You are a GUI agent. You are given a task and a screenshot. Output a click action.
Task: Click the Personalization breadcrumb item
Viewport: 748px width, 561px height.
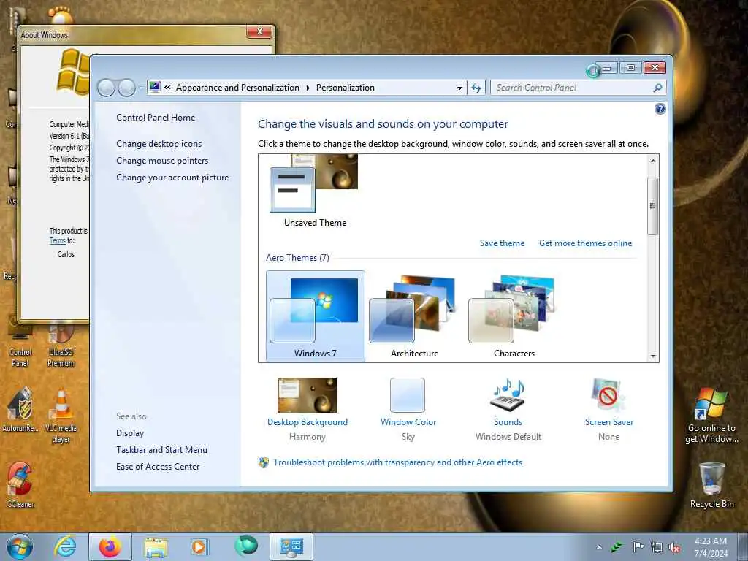346,88
